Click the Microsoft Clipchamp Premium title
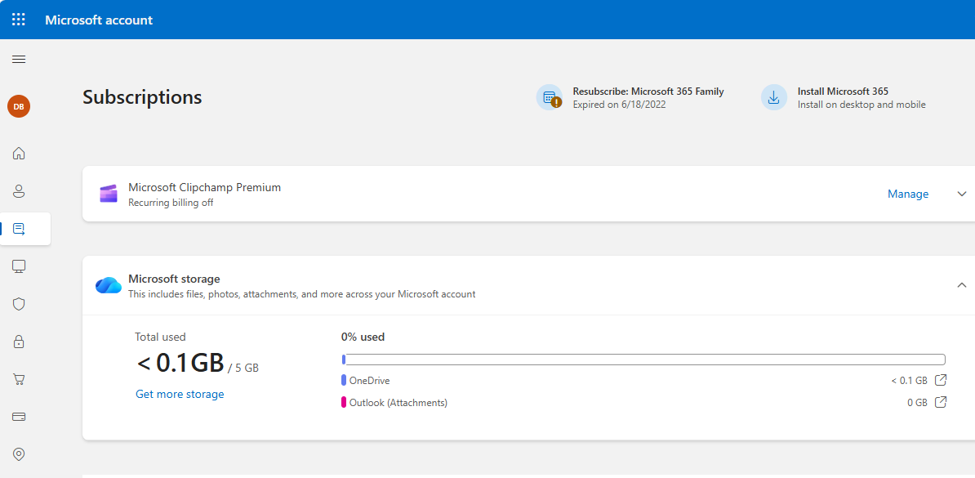The image size is (975, 478). pos(205,187)
